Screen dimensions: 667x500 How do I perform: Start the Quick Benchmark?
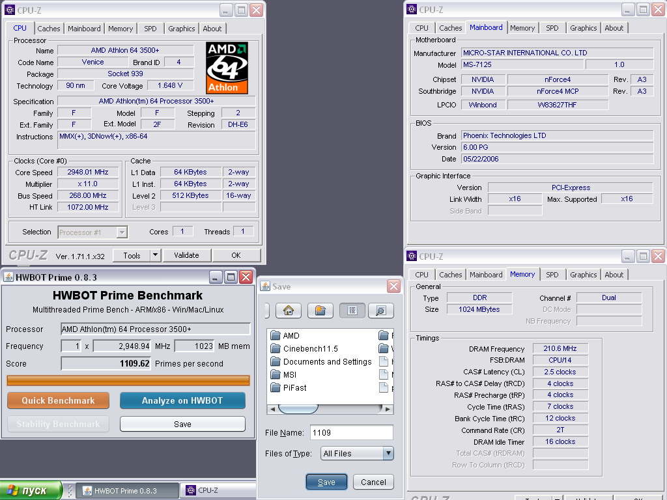pyautogui.click(x=58, y=400)
